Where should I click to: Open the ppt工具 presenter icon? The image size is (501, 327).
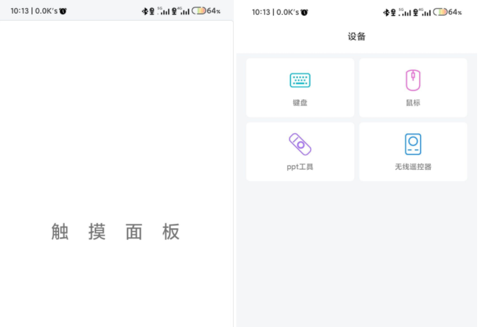click(300, 144)
